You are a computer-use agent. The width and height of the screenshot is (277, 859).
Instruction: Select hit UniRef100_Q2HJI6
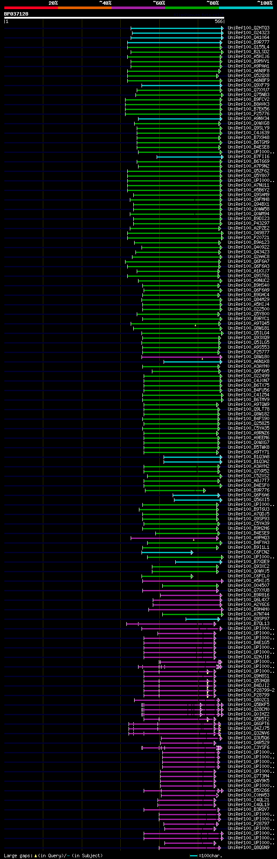click(x=248, y=657)
